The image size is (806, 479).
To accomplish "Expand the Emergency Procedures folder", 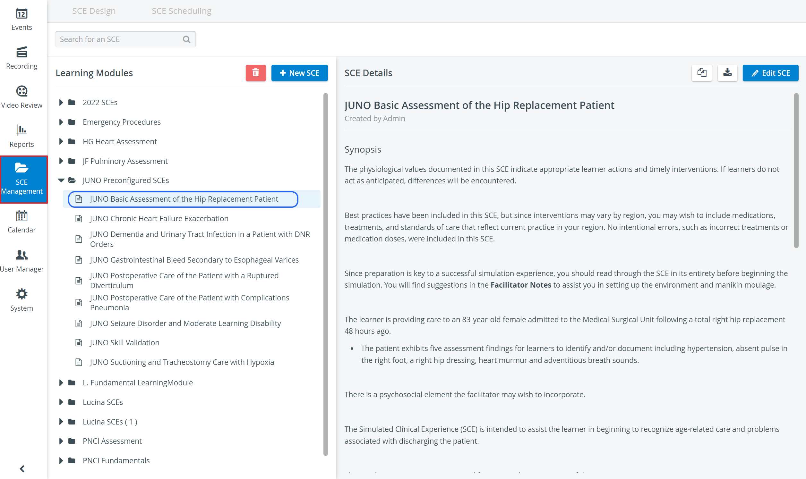I will pyautogui.click(x=61, y=122).
